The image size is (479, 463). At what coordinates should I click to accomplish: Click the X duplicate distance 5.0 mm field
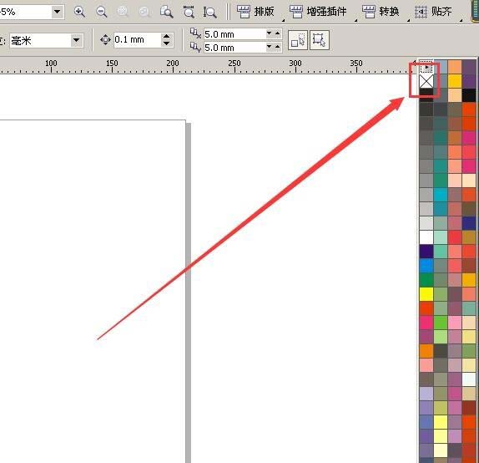(x=234, y=33)
